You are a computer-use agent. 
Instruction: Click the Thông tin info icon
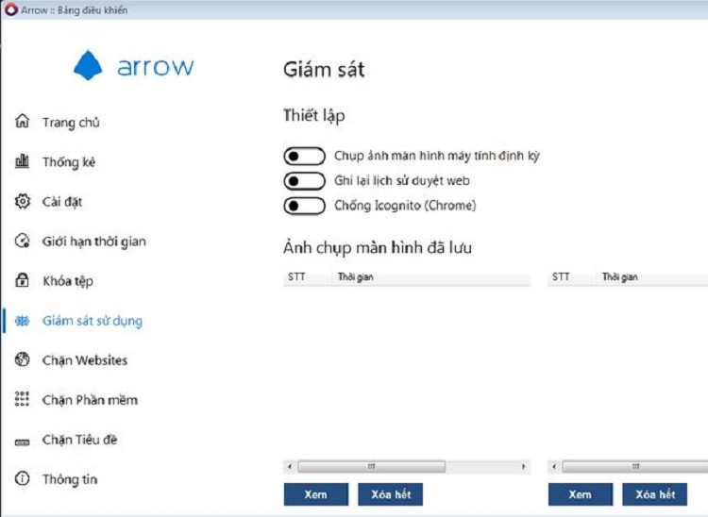(22, 478)
